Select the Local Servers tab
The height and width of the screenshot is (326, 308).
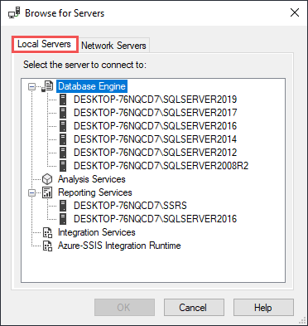click(x=45, y=44)
